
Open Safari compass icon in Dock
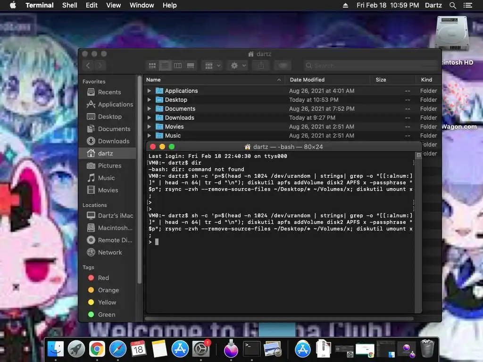(x=117, y=349)
